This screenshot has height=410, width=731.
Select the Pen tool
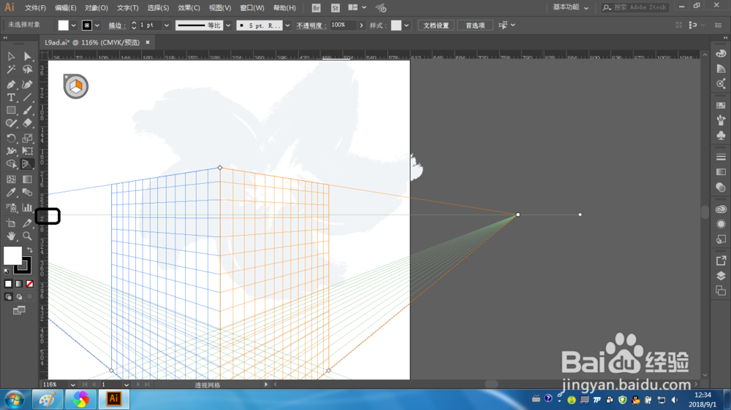11,84
